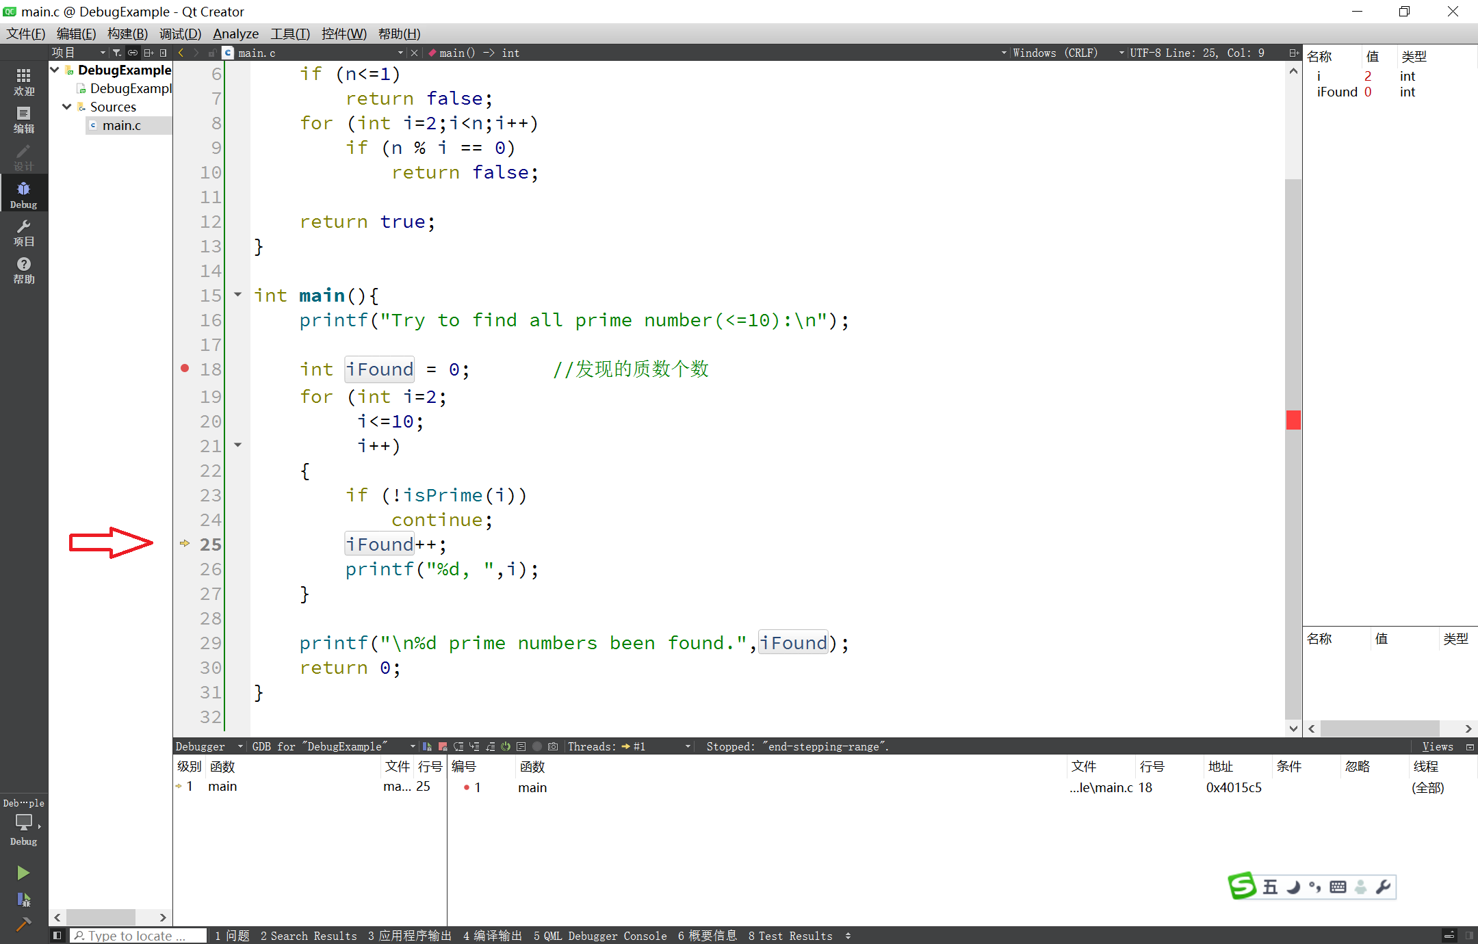Screen dimensions: 1478x944
Task: Click the Step Over debugger icon
Action: coord(458,746)
